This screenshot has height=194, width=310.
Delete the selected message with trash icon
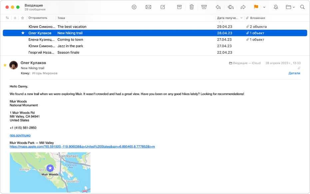pyautogui.click(x=191, y=7)
